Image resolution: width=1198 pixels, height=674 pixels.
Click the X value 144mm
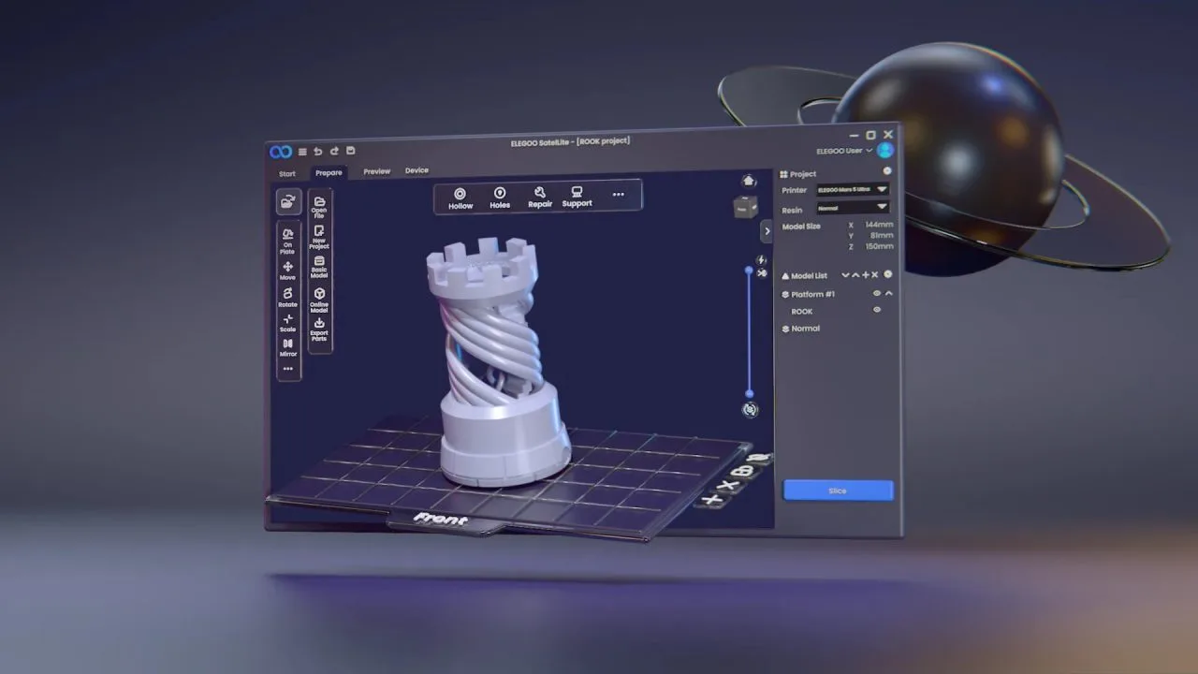(878, 225)
